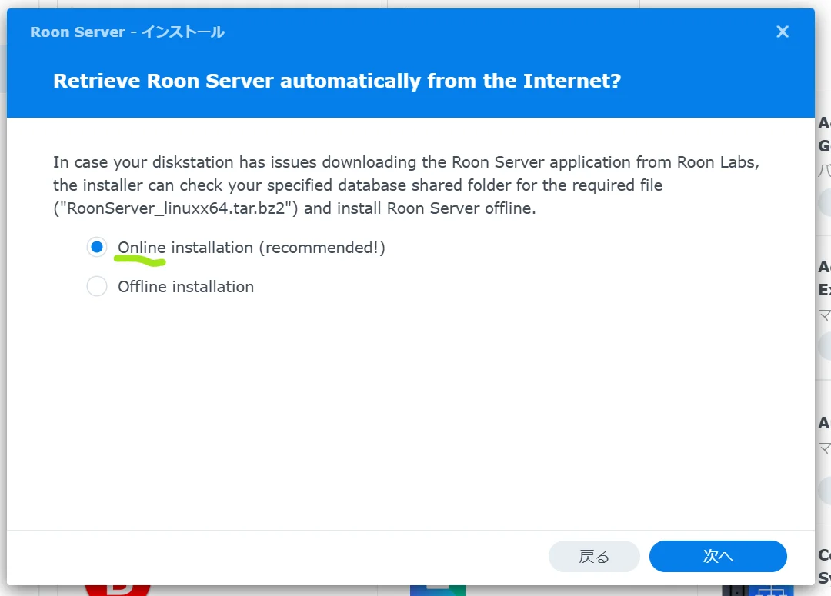Click the 'Retrieve Roon Server automatically' heading
The image size is (831, 596).
336,81
